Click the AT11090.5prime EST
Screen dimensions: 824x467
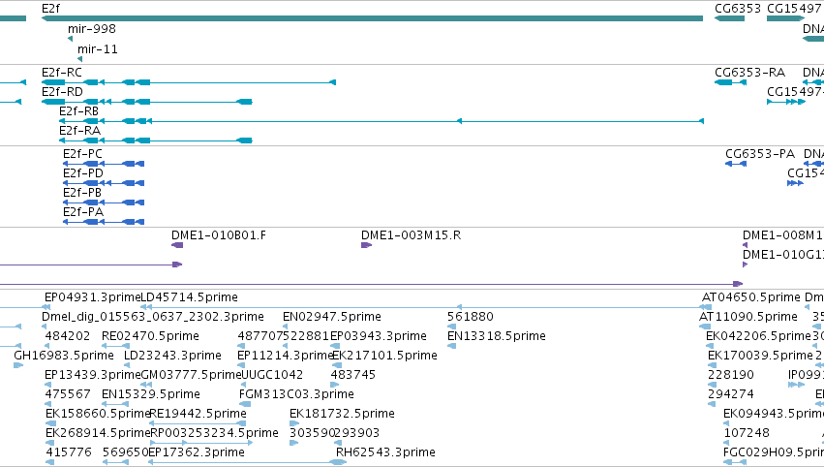705,327
